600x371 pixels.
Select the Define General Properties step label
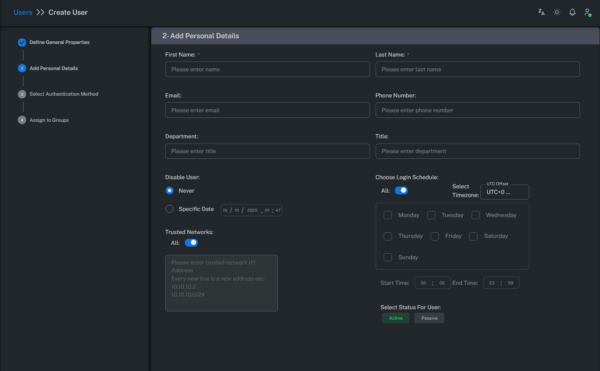click(59, 42)
